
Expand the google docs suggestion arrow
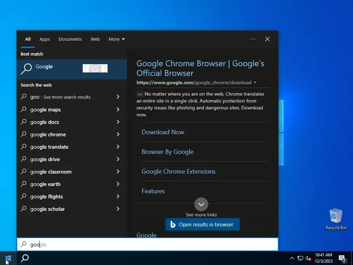click(x=118, y=122)
